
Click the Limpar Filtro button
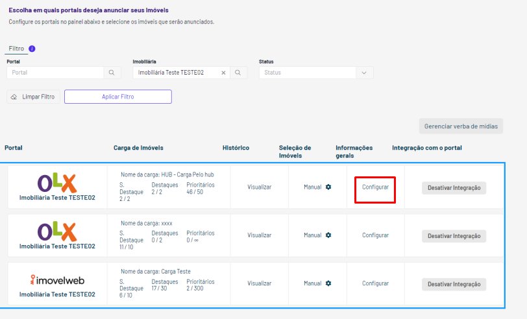tap(33, 97)
